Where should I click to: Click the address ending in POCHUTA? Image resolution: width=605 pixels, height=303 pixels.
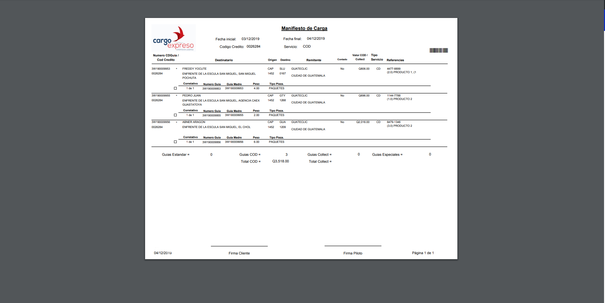click(219, 76)
